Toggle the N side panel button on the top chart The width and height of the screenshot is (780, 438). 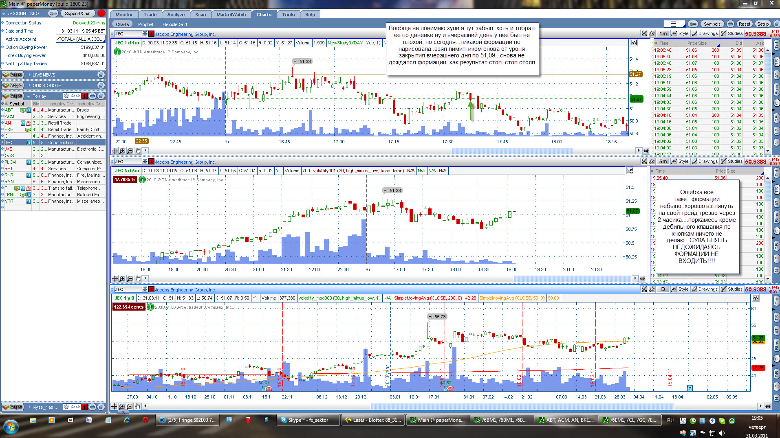776,142
